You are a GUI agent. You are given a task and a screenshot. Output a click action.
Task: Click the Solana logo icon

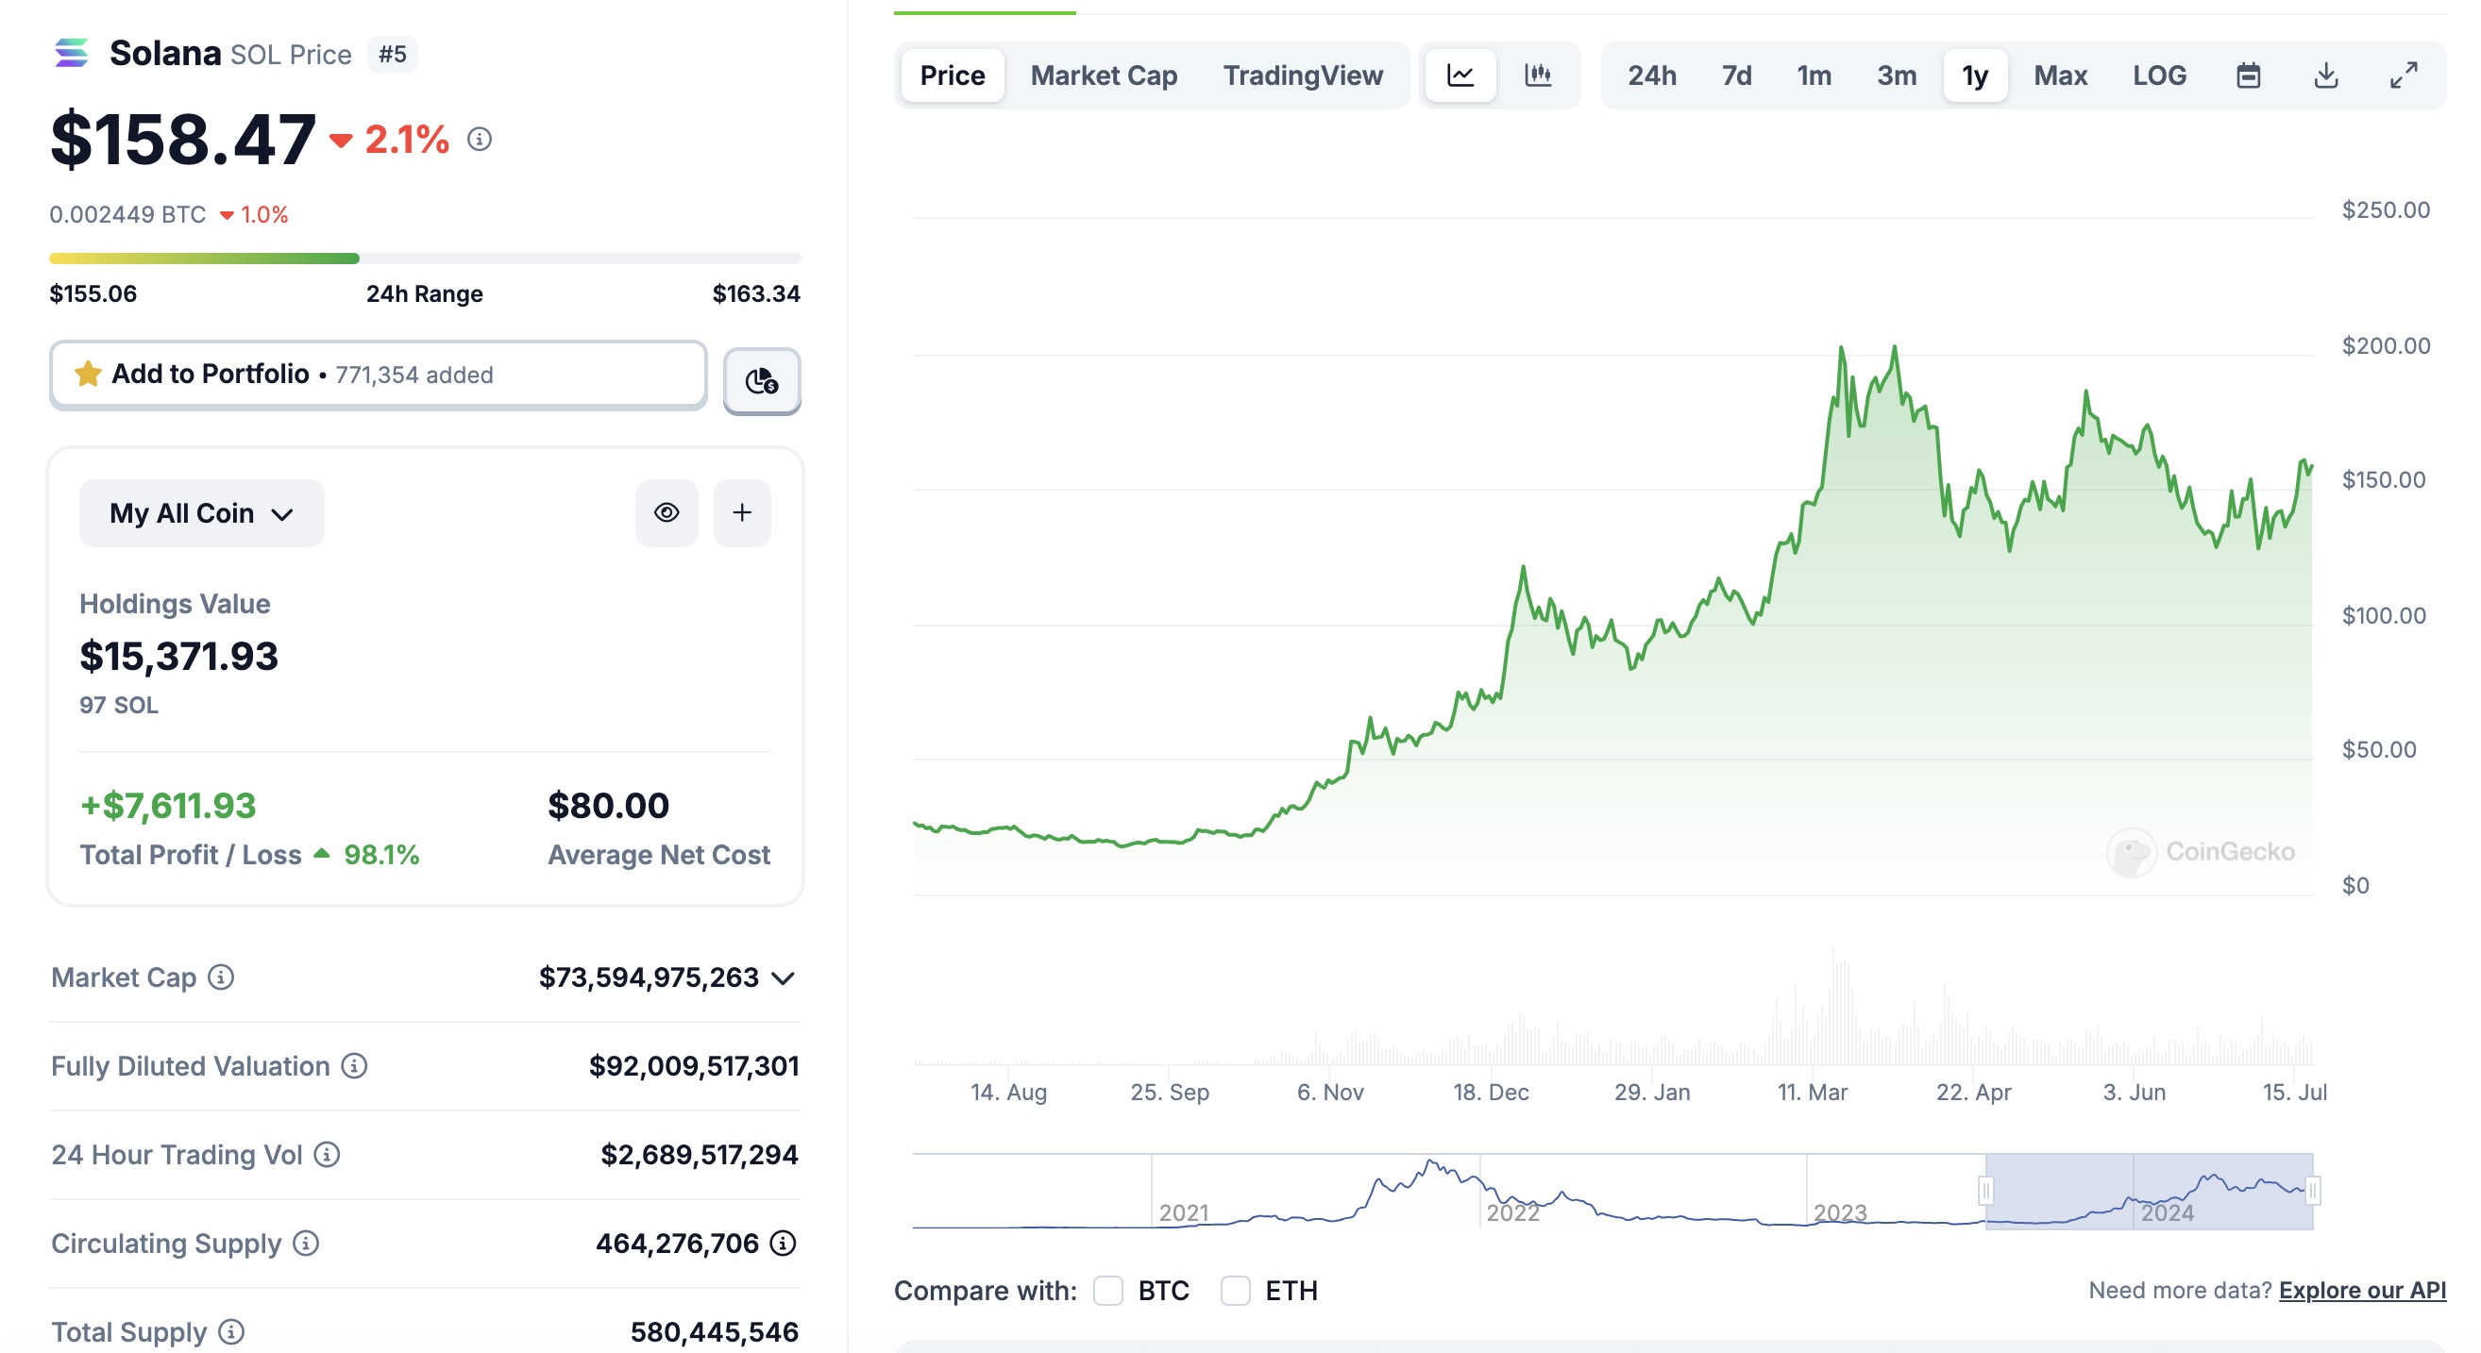71,53
